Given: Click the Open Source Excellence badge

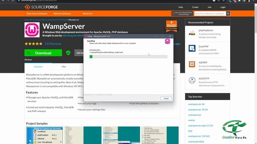Looking at the screenshot, I should (x=171, y=26).
